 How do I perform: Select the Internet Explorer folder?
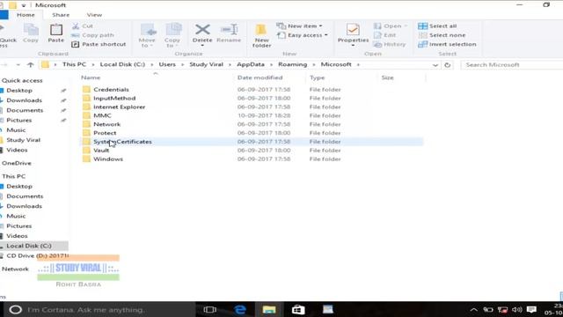[x=120, y=107]
